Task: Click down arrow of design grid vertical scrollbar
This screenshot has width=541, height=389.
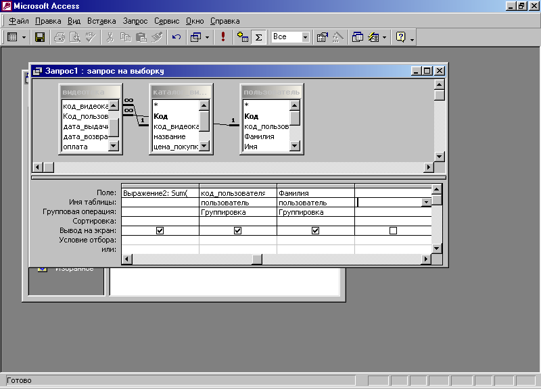Action: click(437, 249)
